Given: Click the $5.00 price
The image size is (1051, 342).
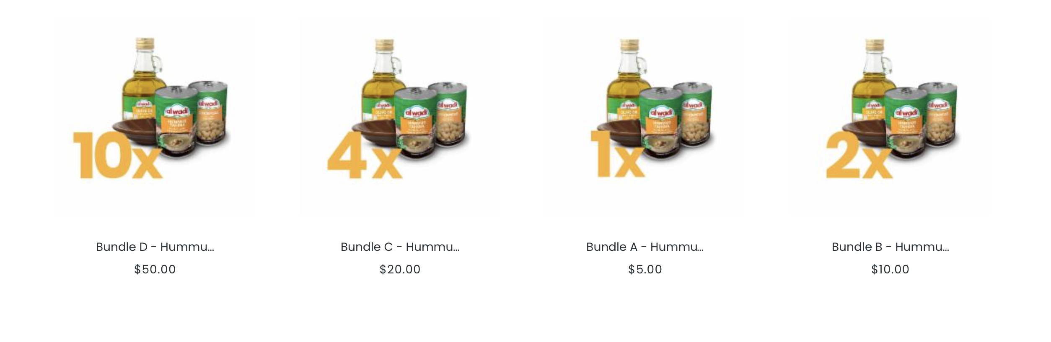Looking at the screenshot, I should point(645,269).
